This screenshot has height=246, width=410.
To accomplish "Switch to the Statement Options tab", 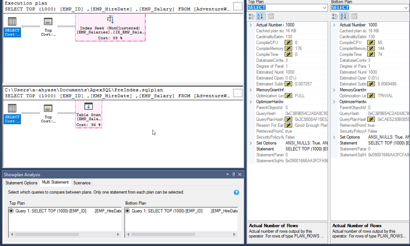I will click(21, 183).
